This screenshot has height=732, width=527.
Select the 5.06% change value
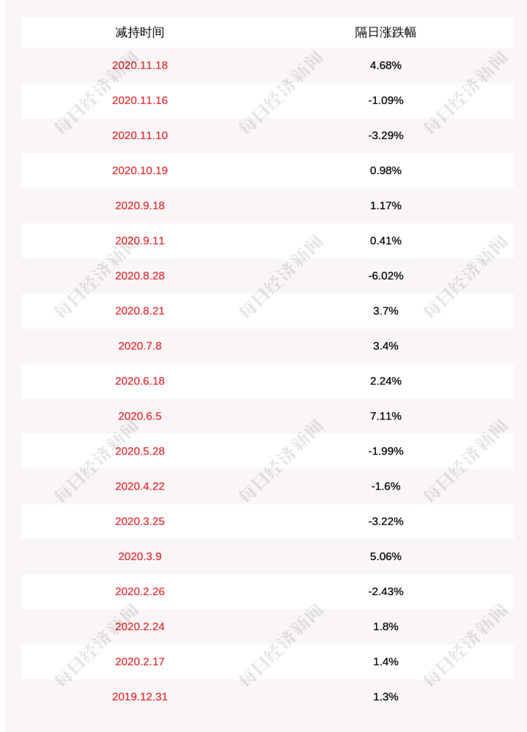[386, 556]
